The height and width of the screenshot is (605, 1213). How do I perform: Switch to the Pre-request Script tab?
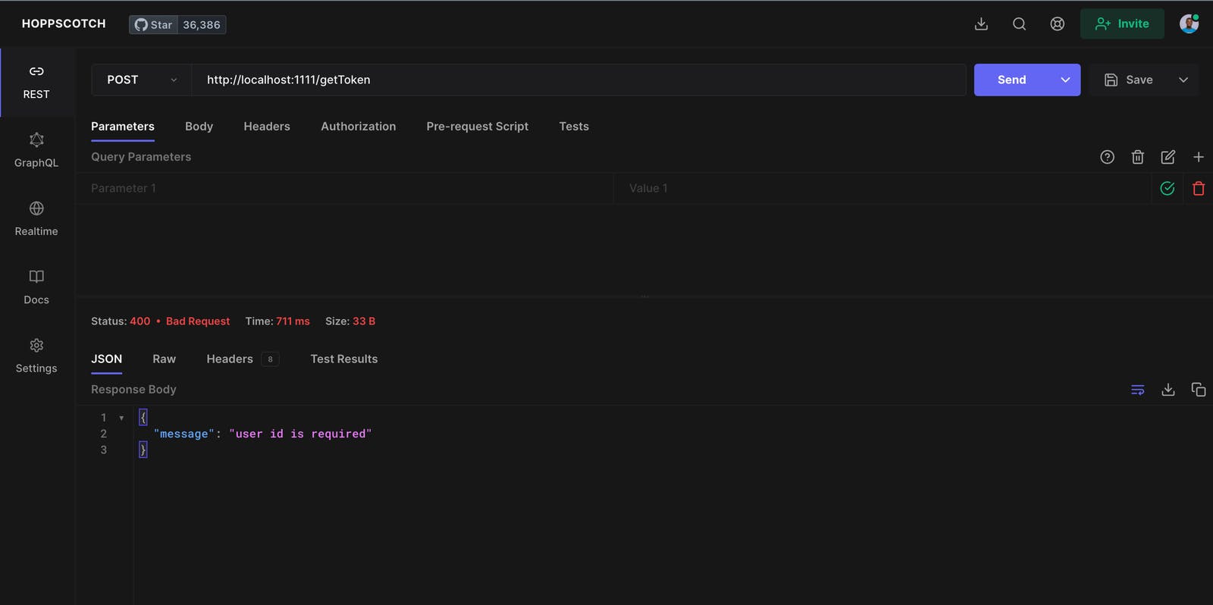click(478, 127)
